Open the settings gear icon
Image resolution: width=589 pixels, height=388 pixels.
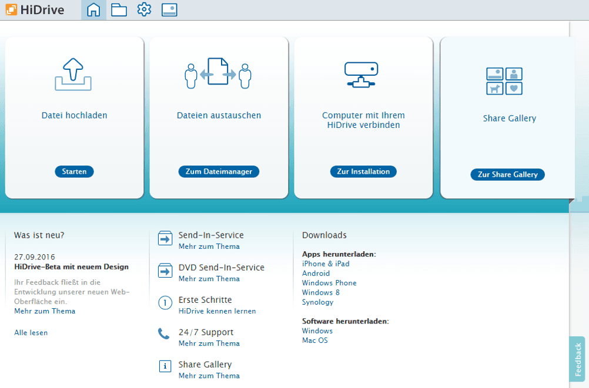(x=144, y=9)
